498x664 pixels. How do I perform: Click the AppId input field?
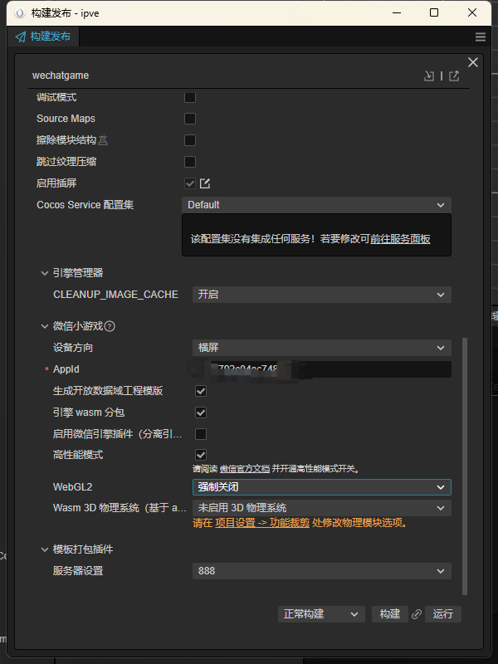[x=322, y=369]
